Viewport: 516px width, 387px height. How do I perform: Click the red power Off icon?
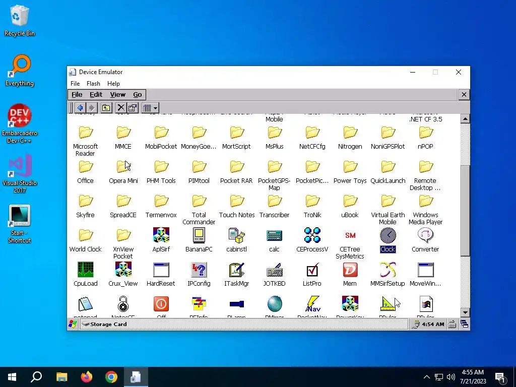coord(161,304)
